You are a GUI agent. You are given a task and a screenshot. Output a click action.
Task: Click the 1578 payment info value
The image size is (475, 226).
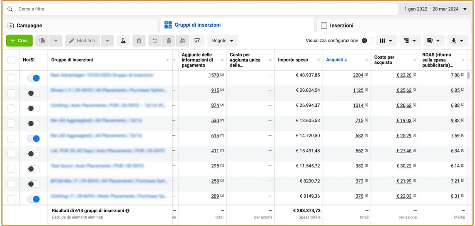[214, 75]
